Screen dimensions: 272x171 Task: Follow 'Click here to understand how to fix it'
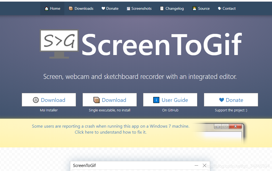click(110, 132)
